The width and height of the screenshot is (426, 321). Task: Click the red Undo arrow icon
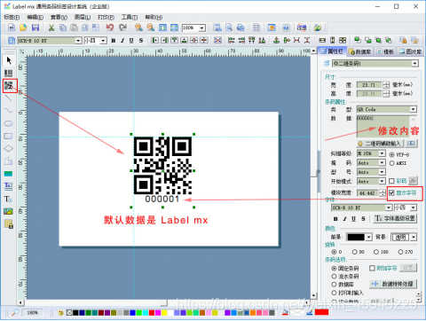(x=110, y=27)
